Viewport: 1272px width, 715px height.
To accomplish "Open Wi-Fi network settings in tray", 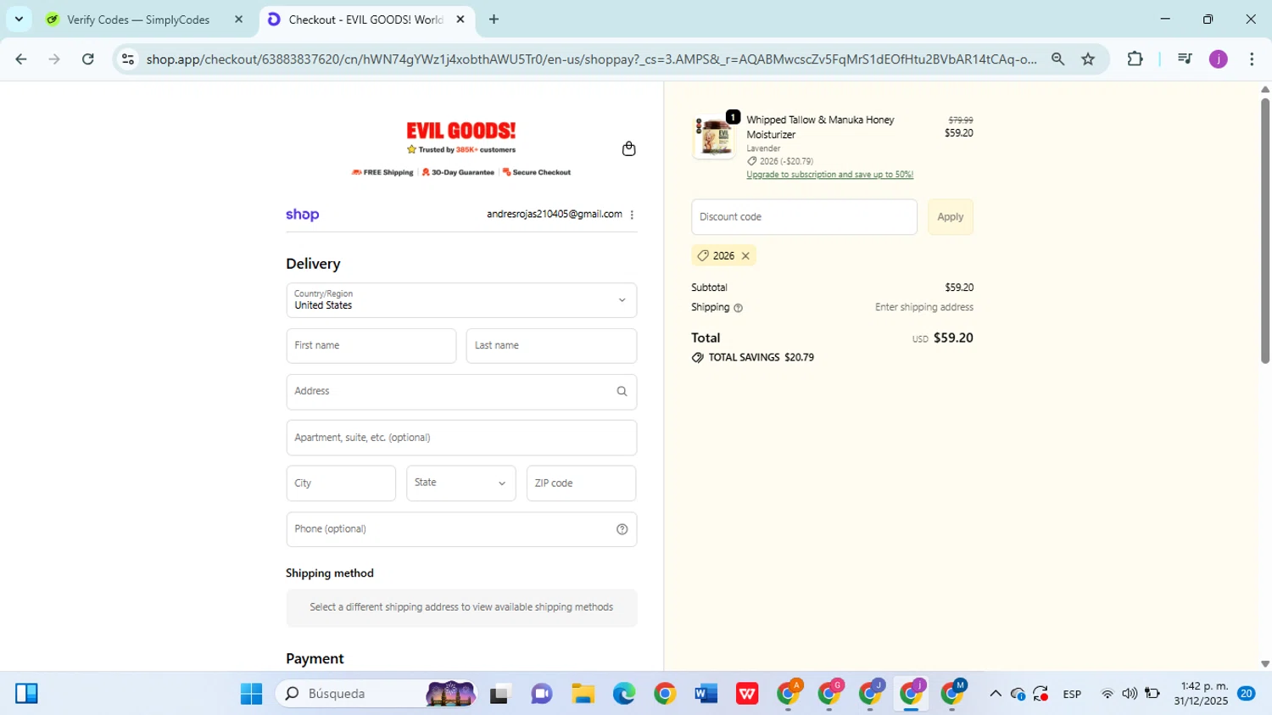I will pyautogui.click(x=1107, y=694).
